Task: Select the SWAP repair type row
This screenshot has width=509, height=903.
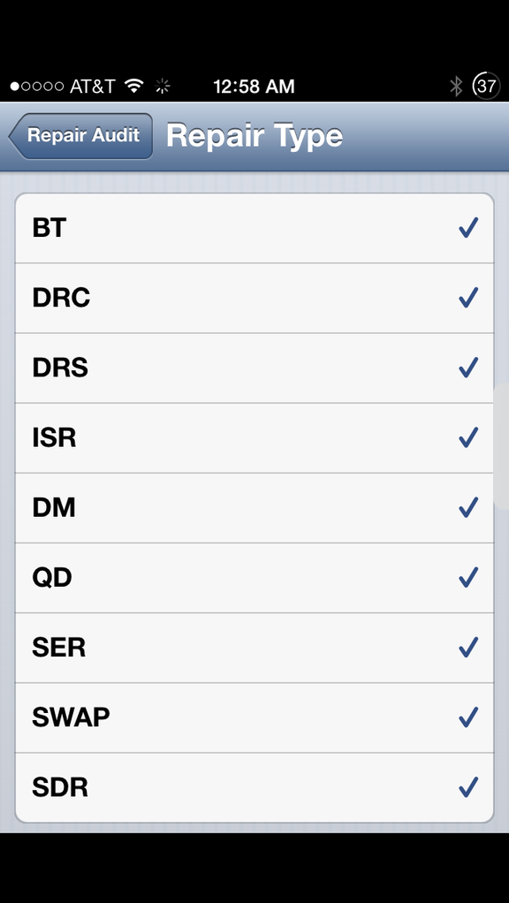Action: (254, 717)
